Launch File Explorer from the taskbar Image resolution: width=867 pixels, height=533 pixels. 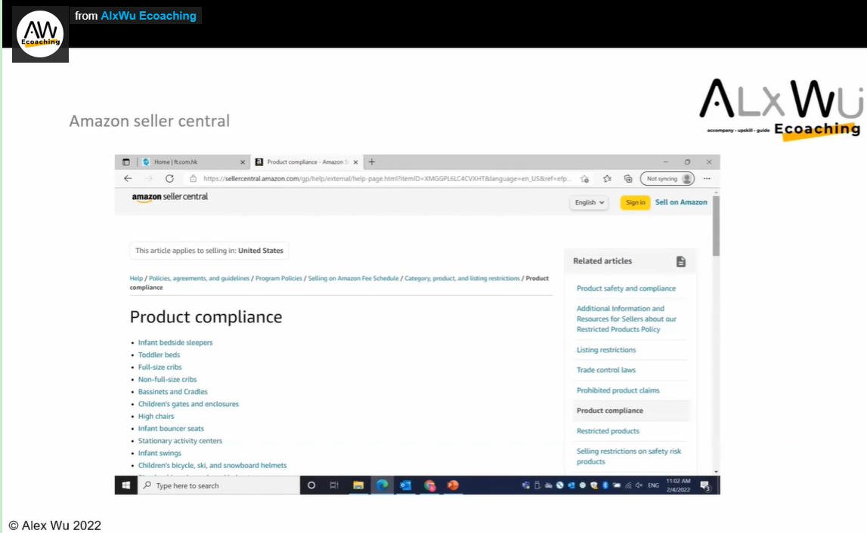point(358,485)
